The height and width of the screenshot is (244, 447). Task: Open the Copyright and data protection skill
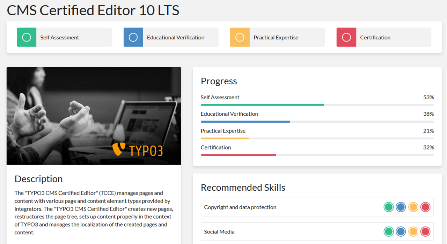coord(240,207)
